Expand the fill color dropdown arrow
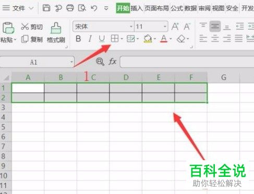The width and height of the screenshot is (254, 194). pyautogui.click(x=155, y=39)
